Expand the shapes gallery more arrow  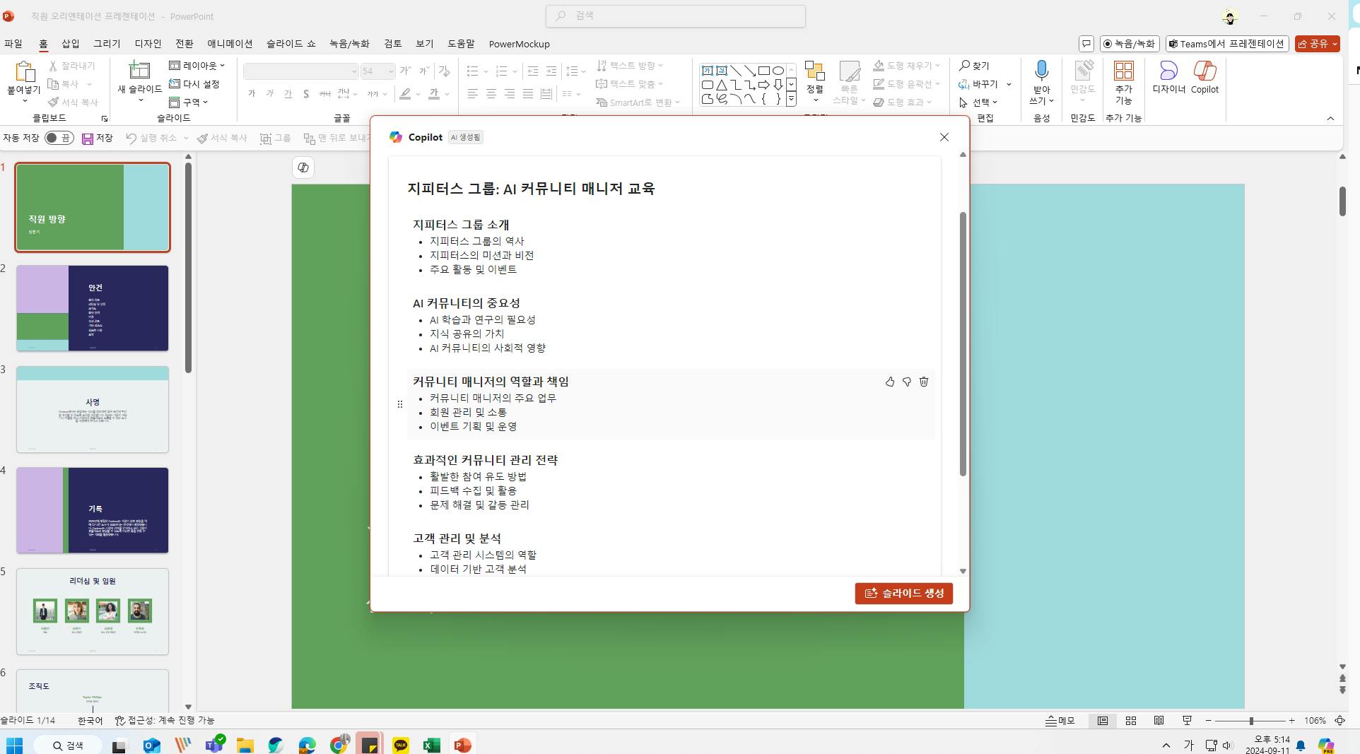coord(792,100)
